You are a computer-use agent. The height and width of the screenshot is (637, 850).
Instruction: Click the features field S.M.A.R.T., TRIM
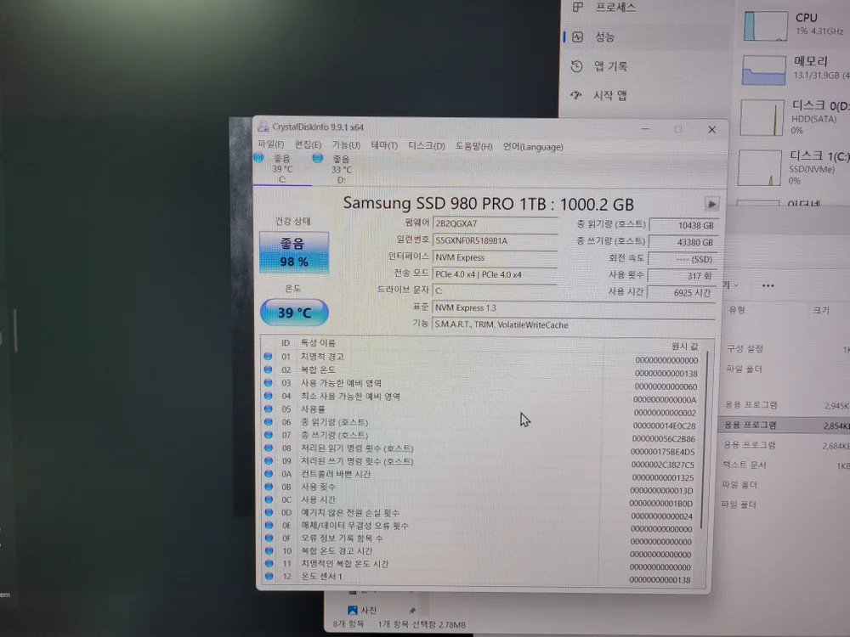click(574, 325)
